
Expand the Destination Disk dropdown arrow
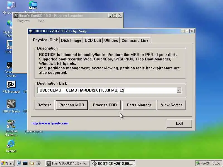(179, 90)
